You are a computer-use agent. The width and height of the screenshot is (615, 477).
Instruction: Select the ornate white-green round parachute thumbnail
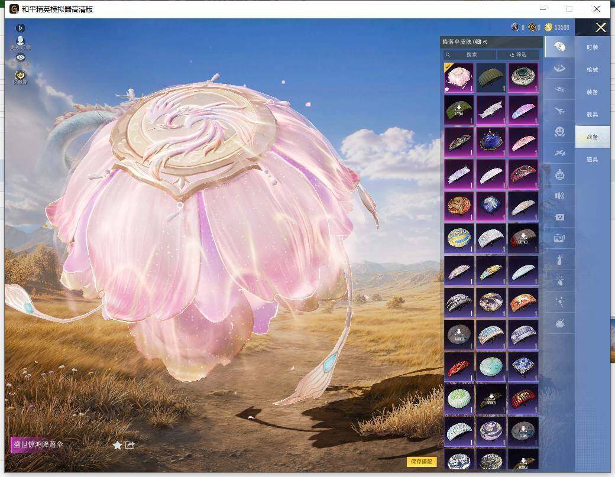[523, 77]
